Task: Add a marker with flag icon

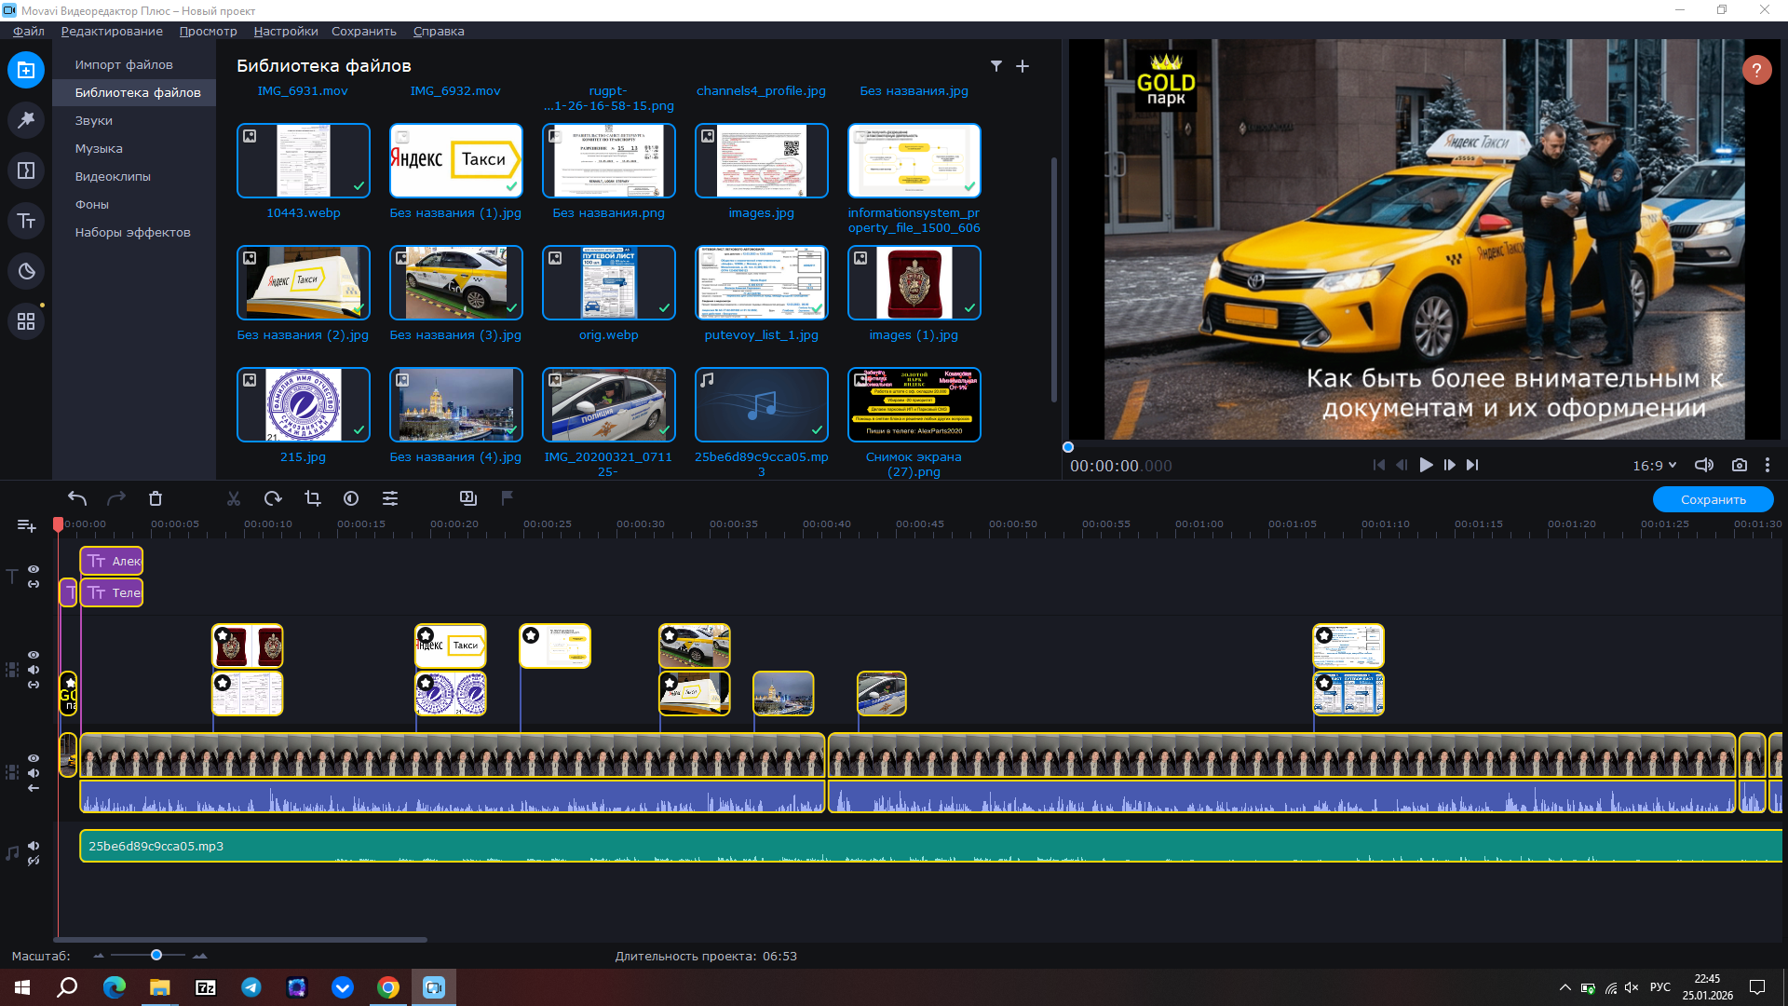Action: [x=508, y=498]
